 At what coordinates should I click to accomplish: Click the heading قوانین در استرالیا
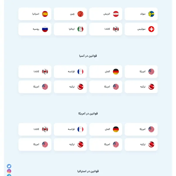(88, 171)
